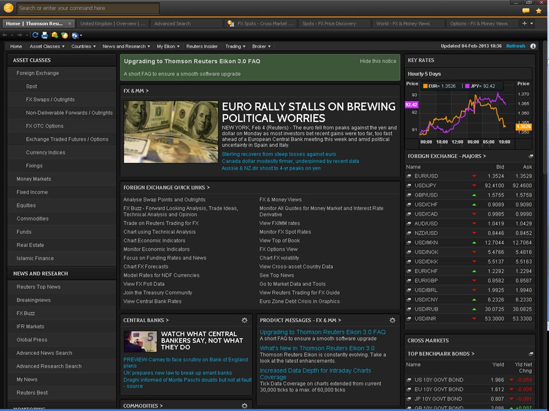This screenshot has height=411, width=549.
Task: Open Reuters Insider from the menu bar
Action: [202, 46]
